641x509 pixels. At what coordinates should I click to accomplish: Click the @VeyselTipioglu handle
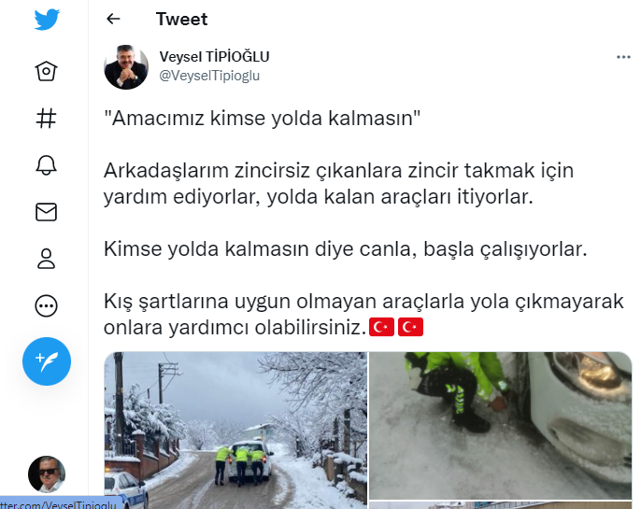coord(209,76)
